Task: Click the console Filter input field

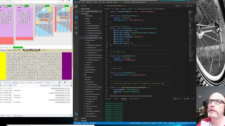Action: (x=26, y=85)
